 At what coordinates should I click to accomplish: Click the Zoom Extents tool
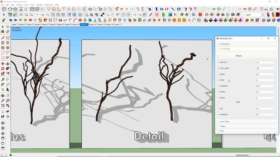click(x=3, y=106)
